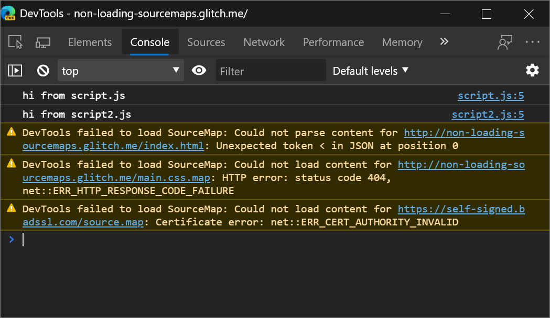Click inside the Filter input field

click(271, 70)
